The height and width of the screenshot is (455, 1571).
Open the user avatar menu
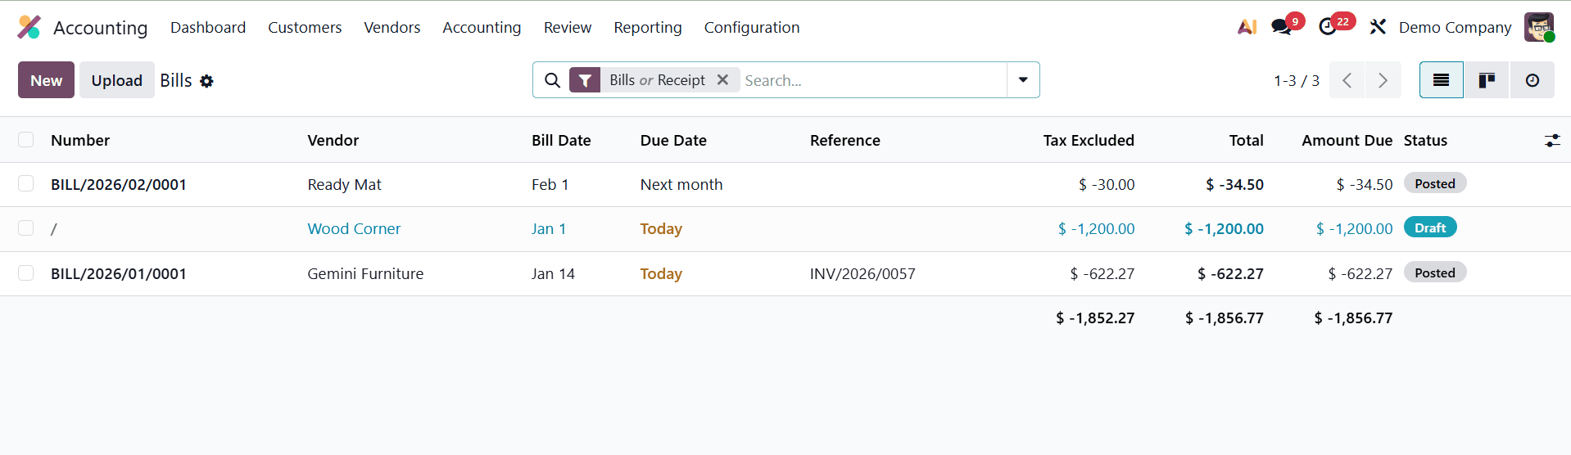(x=1539, y=27)
